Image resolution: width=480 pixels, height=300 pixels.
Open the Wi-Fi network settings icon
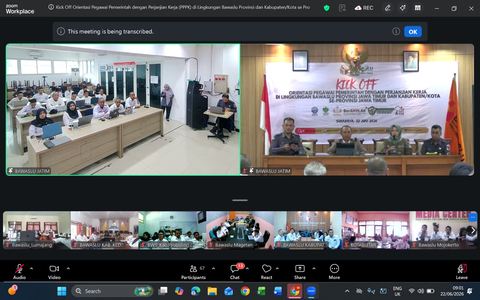click(x=412, y=291)
